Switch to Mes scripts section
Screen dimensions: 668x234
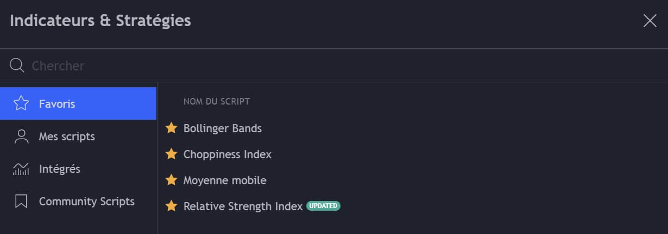pyautogui.click(x=67, y=136)
